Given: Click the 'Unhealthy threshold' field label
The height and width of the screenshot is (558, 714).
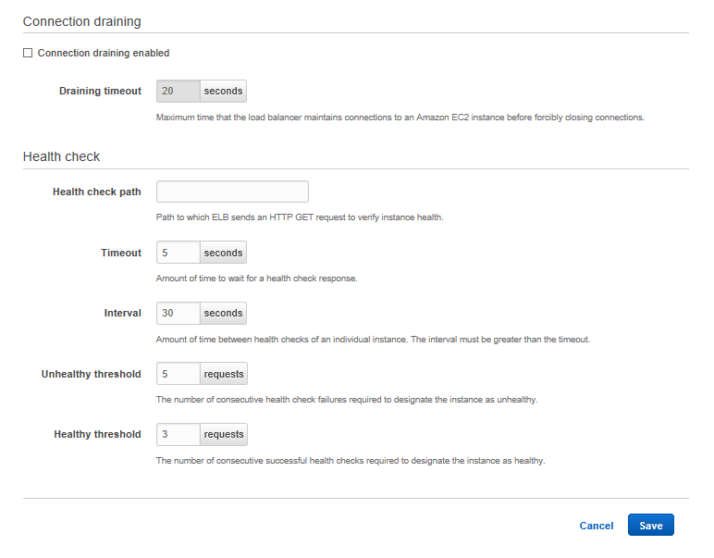Looking at the screenshot, I should click(x=92, y=375).
